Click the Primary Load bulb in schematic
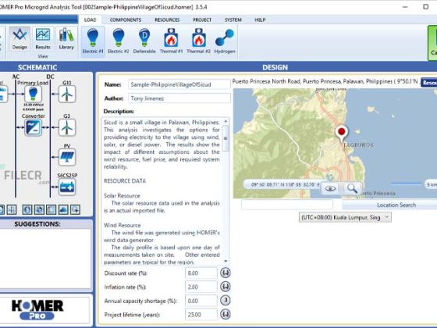Image resolution: width=437 pixels, height=328 pixels. pyautogui.click(x=33, y=94)
